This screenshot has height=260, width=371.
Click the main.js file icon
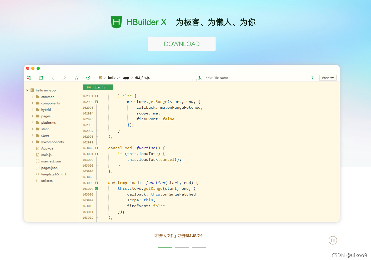click(38, 155)
